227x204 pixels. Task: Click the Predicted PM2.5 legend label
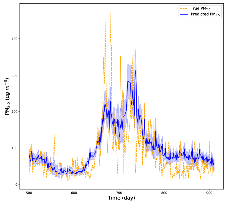[205, 14]
